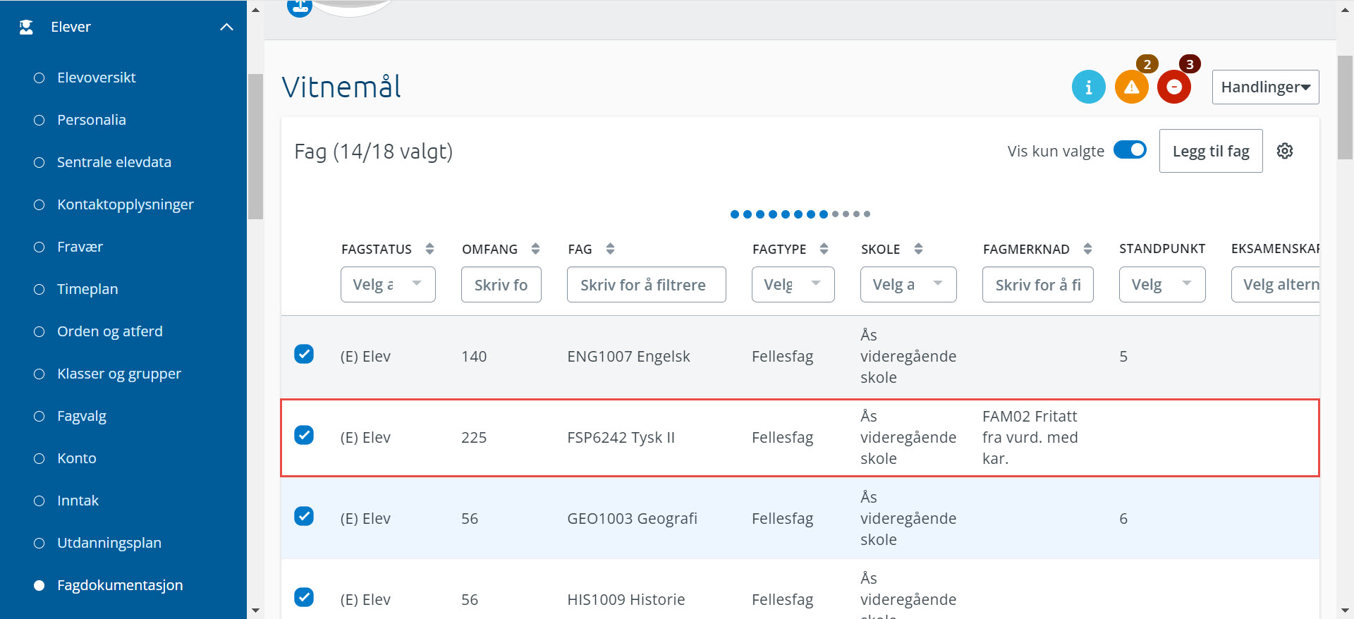Open table settings gear icon
Image resolution: width=1354 pixels, height=619 pixels.
coord(1284,151)
